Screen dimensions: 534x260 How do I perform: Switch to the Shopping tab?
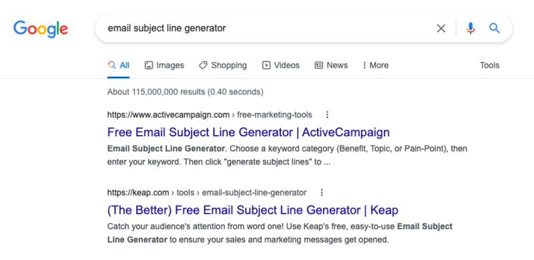point(223,66)
